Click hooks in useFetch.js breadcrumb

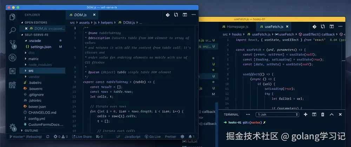click(x=237, y=34)
